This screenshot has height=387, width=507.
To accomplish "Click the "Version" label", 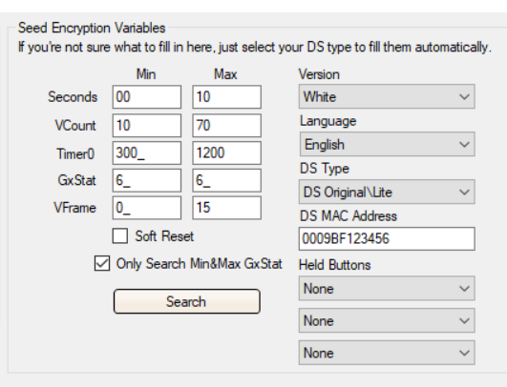I will [x=319, y=74].
